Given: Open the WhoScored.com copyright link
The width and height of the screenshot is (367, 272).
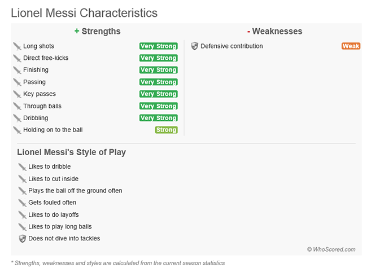Looking at the screenshot, I should (x=331, y=249).
